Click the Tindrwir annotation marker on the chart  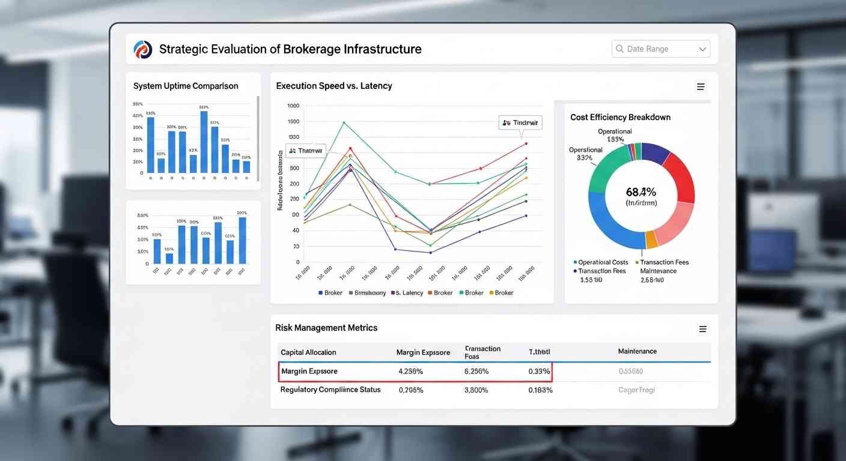(520, 122)
